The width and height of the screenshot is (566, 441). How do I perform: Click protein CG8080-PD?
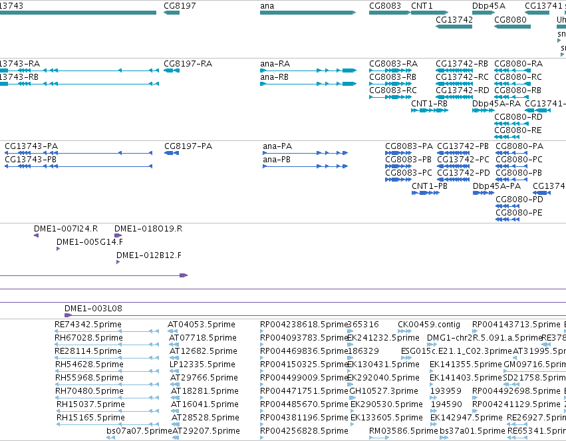(x=507, y=206)
